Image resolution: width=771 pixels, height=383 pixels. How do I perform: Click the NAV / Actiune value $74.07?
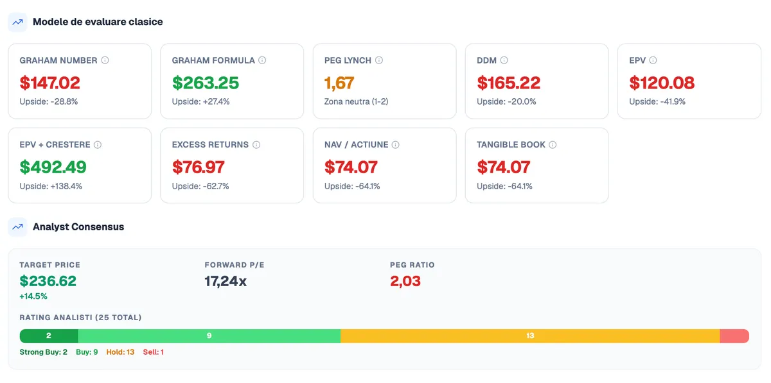pos(351,167)
